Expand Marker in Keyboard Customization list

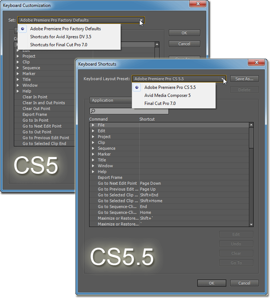coord(18,74)
